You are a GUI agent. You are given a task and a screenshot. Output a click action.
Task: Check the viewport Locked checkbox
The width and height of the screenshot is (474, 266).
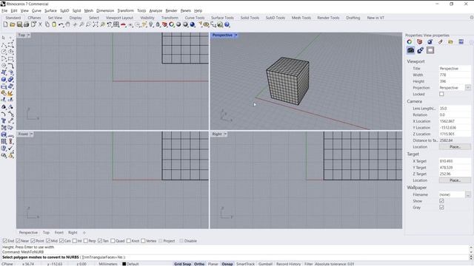[x=441, y=94]
